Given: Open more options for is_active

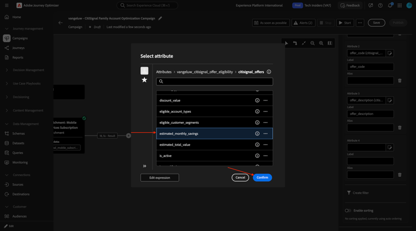Looking at the screenshot, I should click(266, 156).
